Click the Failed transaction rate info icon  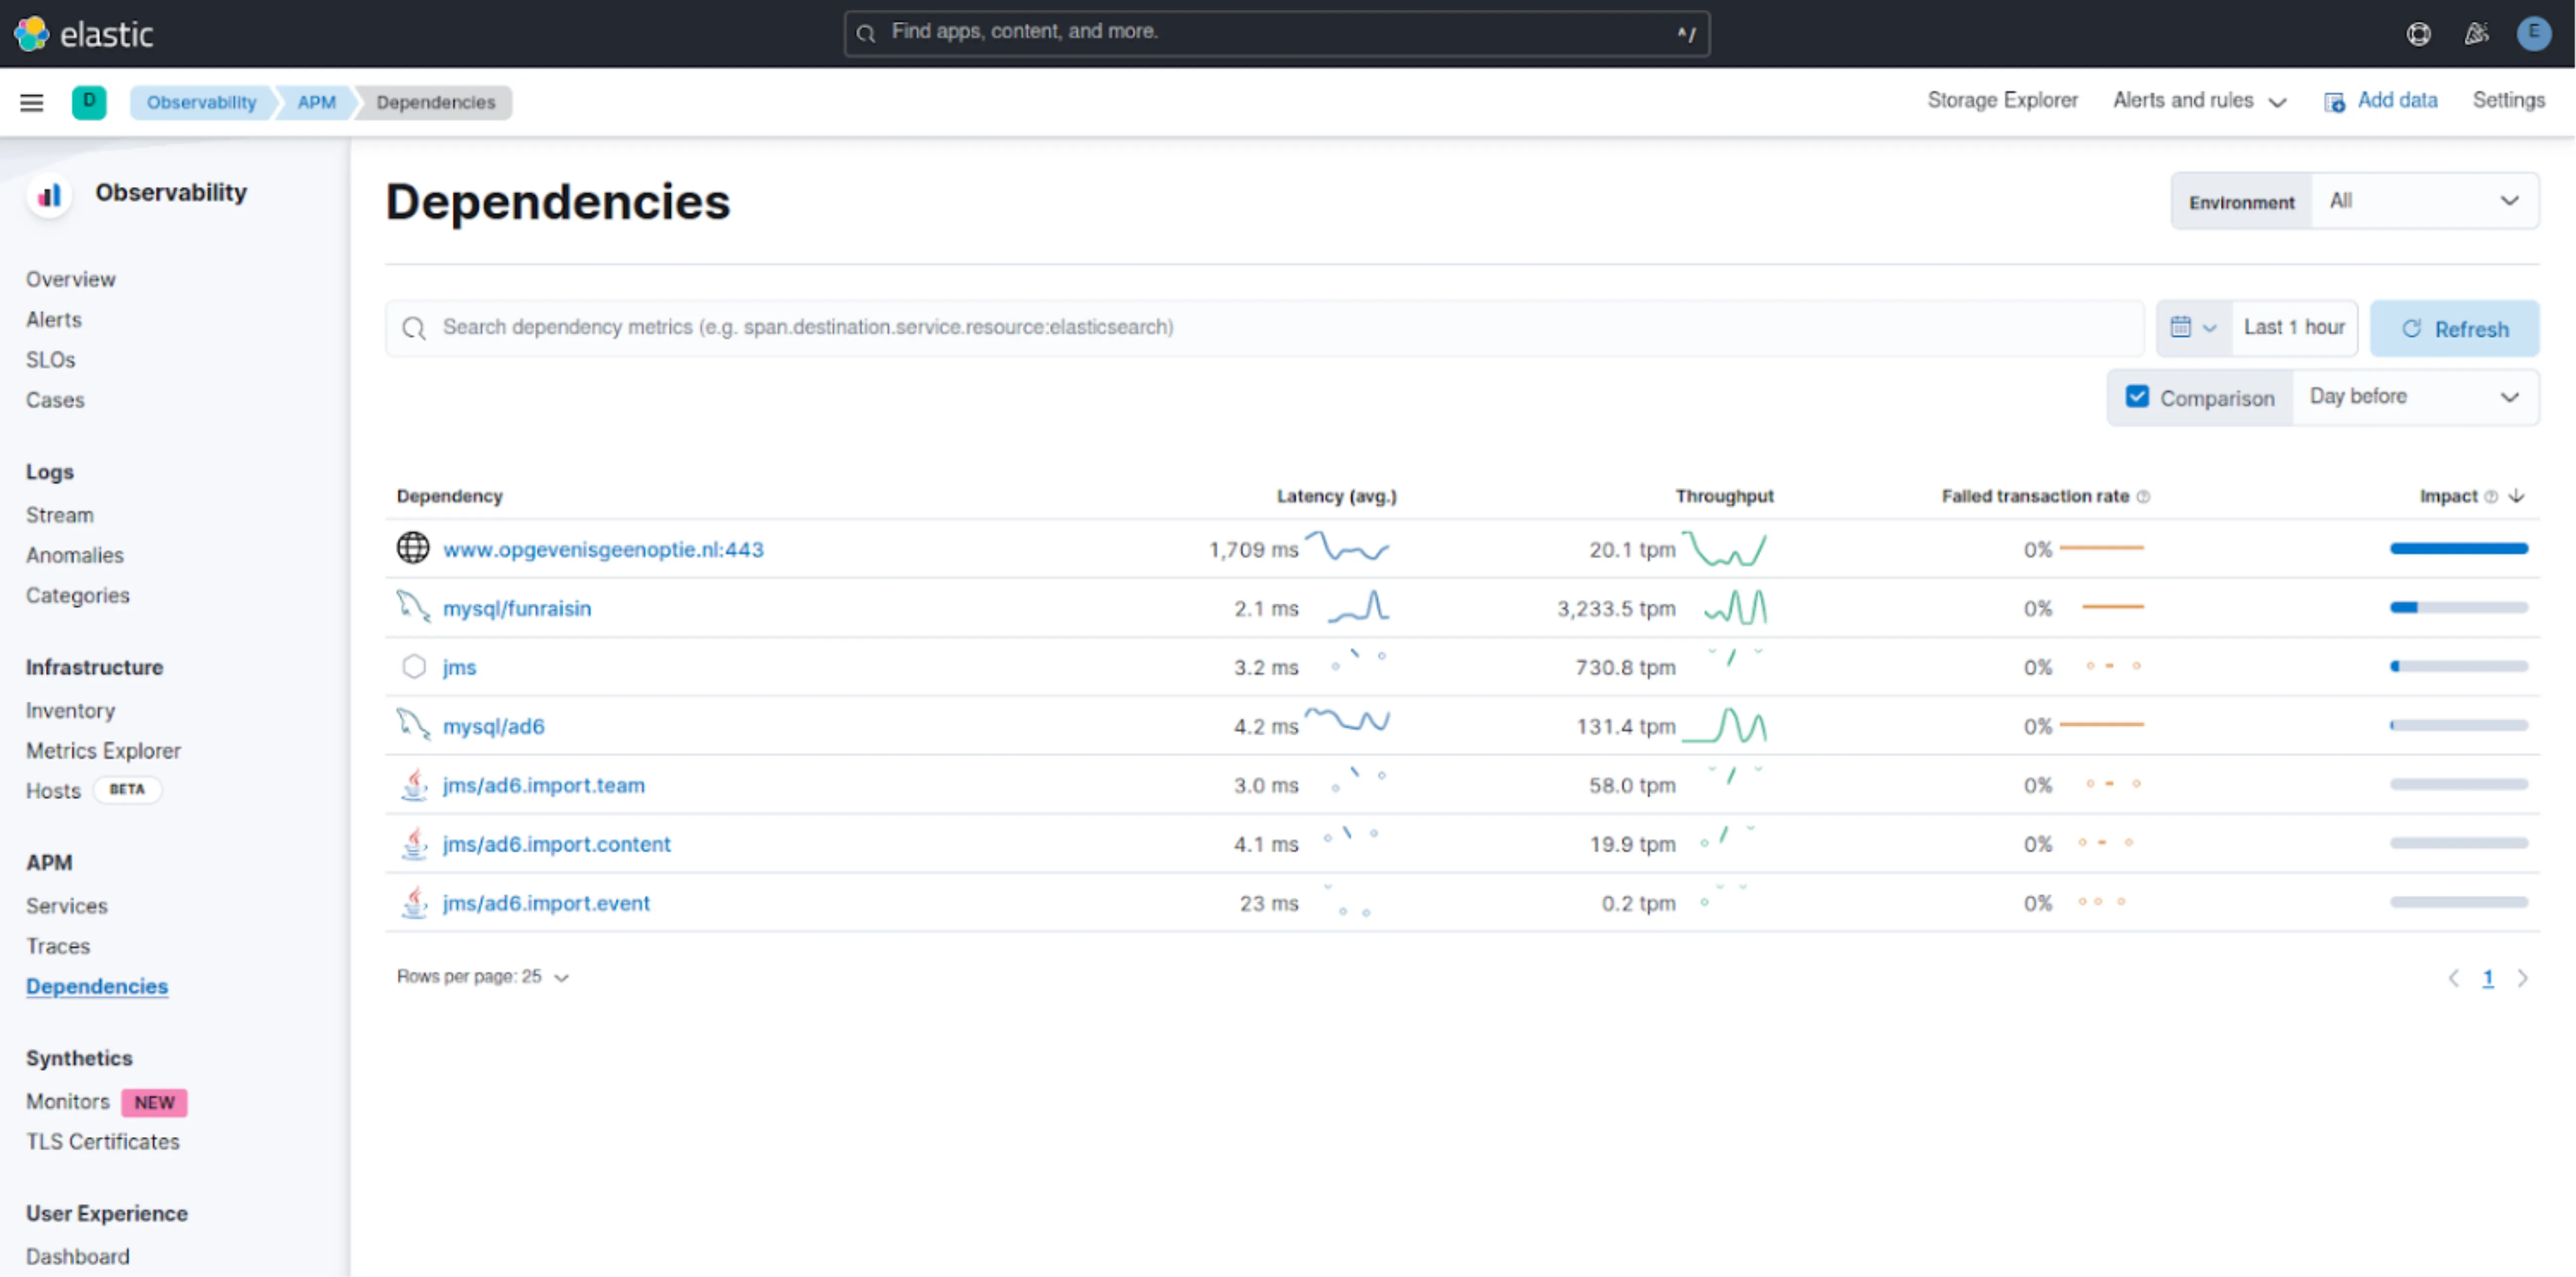tap(2143, 497)
